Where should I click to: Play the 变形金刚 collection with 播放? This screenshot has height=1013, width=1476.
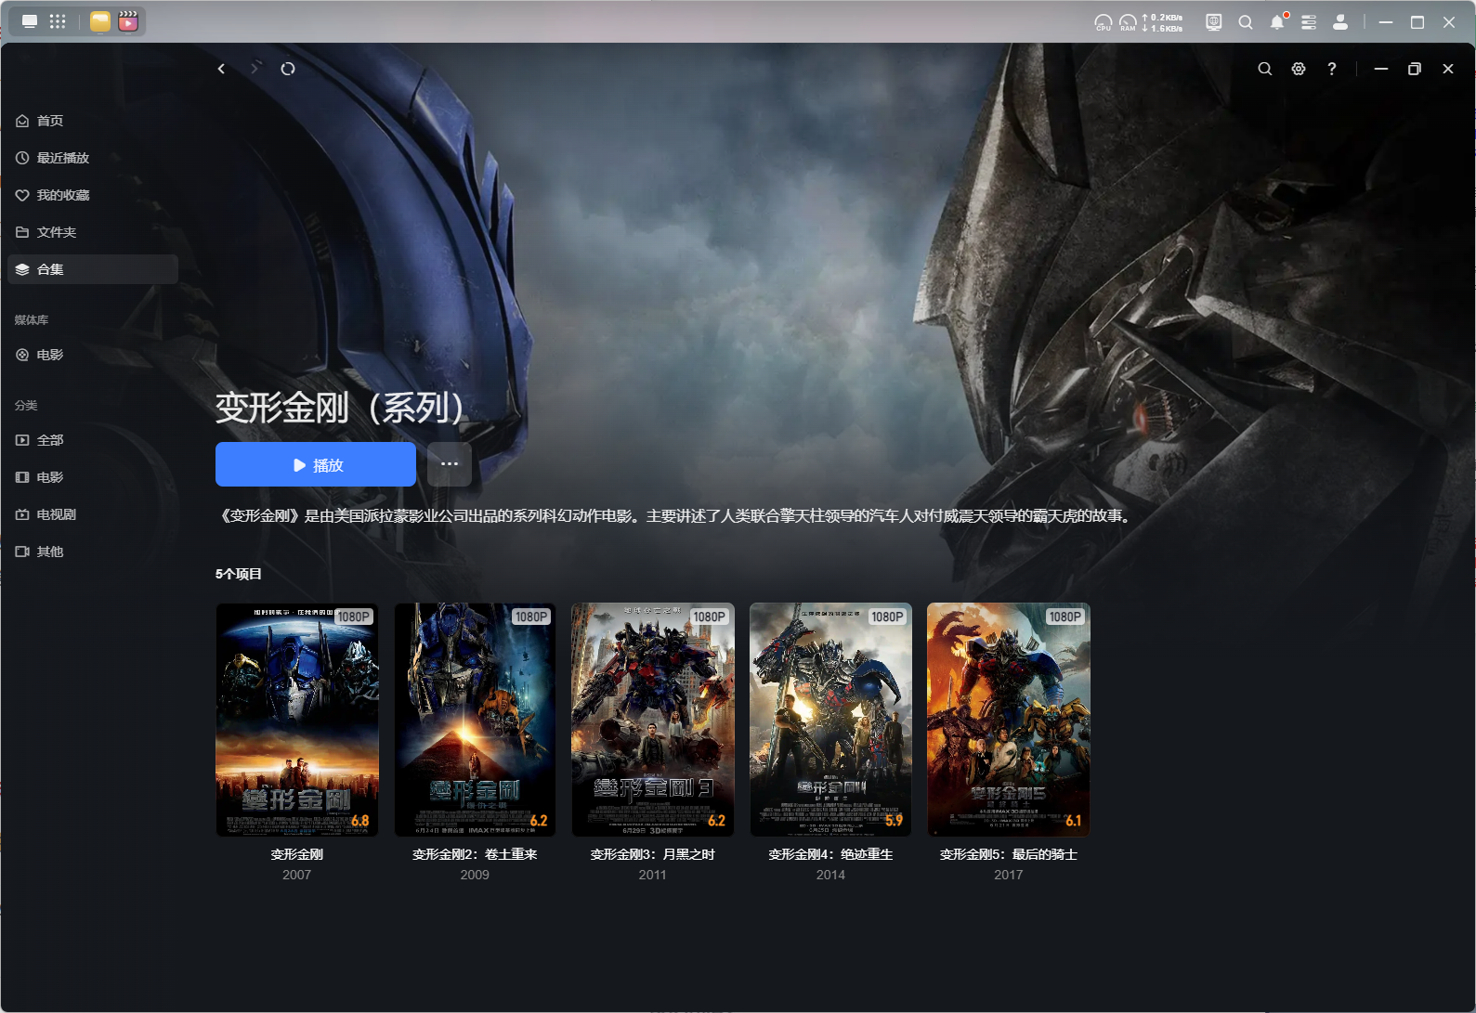click(x=316, y=464)
